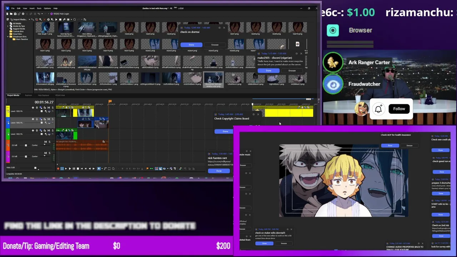Screen dimensions: 457x257
Task: Select the Envelope Edit tool
Action: pos(105,168)
